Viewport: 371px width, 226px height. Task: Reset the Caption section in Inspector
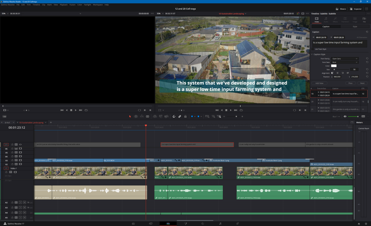367,32
